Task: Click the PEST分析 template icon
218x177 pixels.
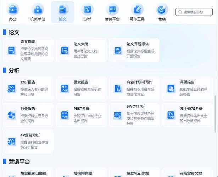Action: (65, 115)
